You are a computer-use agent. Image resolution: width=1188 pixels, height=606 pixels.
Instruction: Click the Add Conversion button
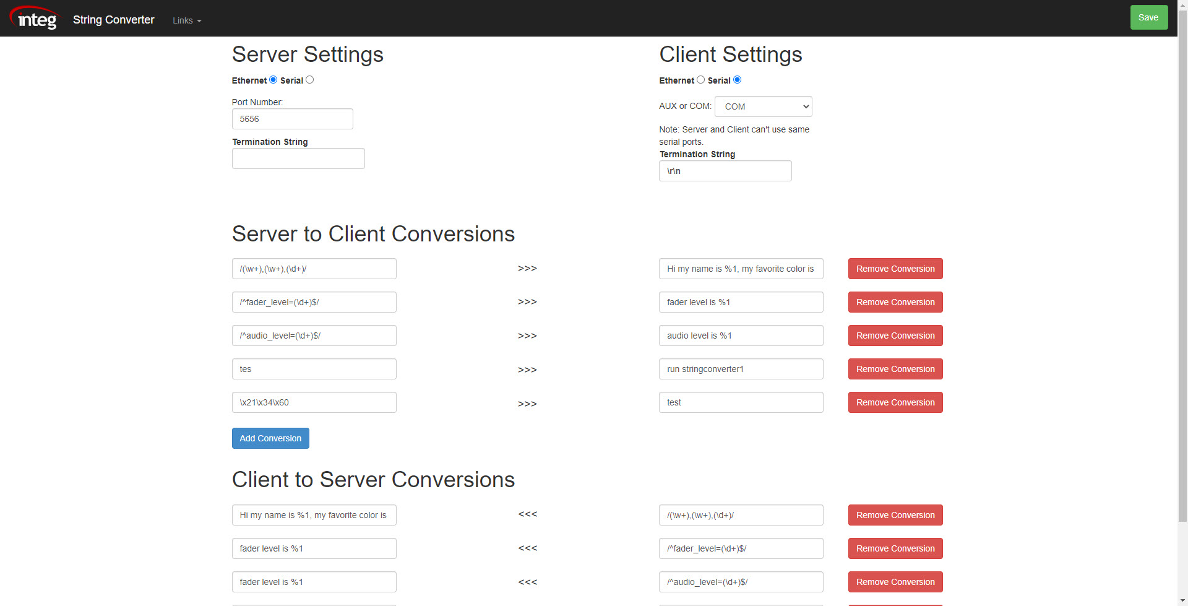click(x=270, y=438)
